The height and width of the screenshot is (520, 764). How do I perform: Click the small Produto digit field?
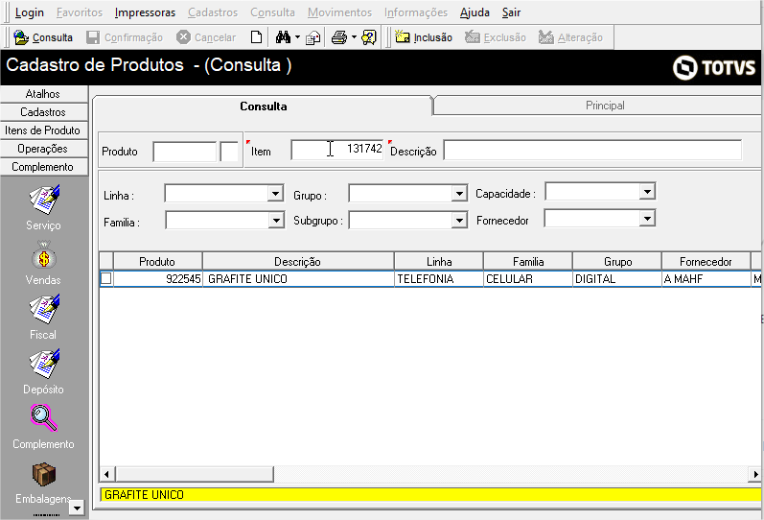(229, 152)
